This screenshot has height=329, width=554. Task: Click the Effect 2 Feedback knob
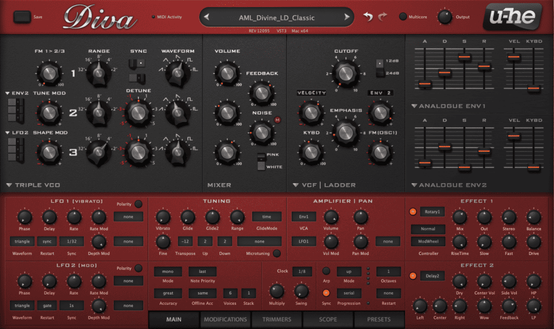[x=509, y=306]
